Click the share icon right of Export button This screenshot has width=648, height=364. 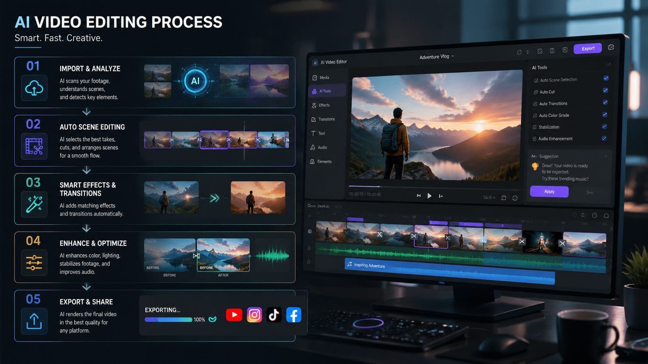click(611, 47)
